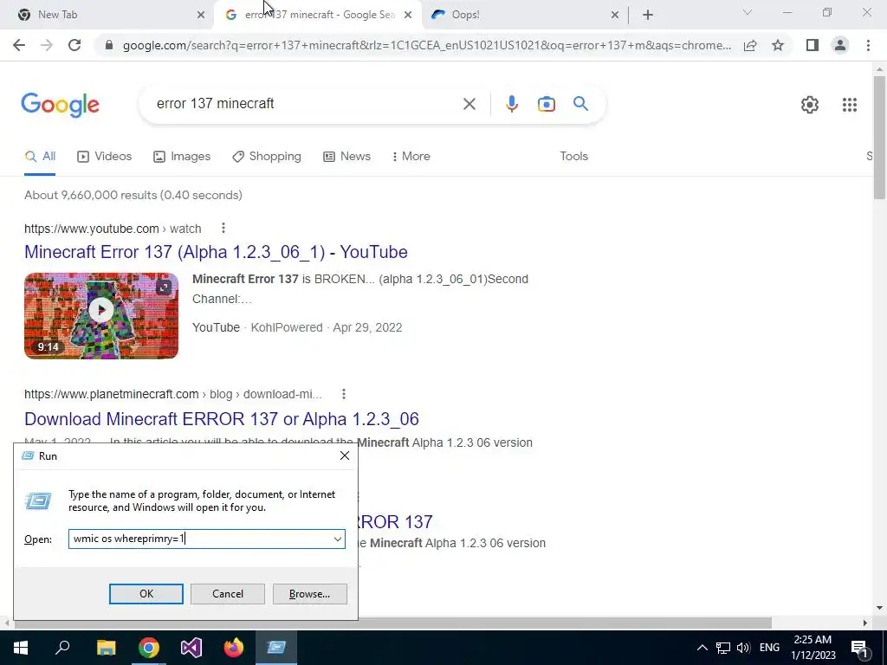Filter results by News
Viewport: 887px width, 665px height.
[x=346, y=157]
